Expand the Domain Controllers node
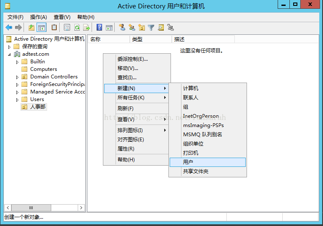The width and height of the screenshot is (323, 226). (17, 77)
